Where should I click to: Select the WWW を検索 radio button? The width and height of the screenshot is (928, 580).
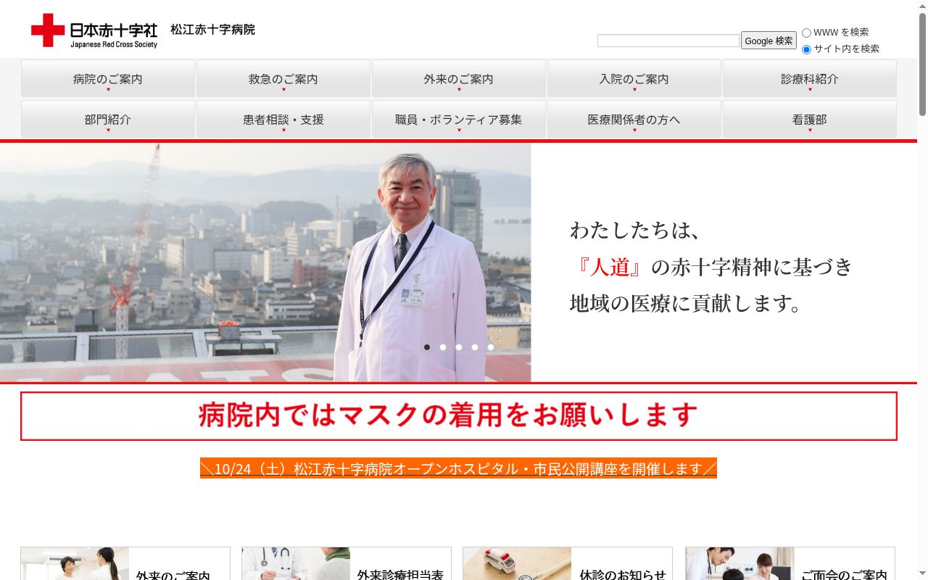[x=806, y=33]
